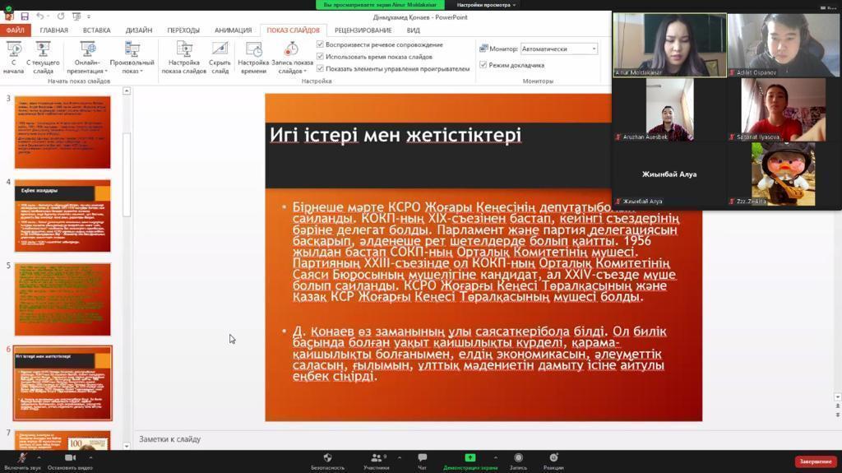The height and width of the screenshot is (473, 842).
Task: Expand view settings (Настройки просмотра) menu
Action: pyautogui.click(x=487, y=5)
